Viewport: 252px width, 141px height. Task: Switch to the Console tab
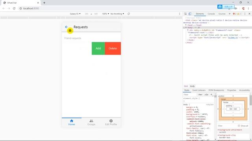pos(211,14)
